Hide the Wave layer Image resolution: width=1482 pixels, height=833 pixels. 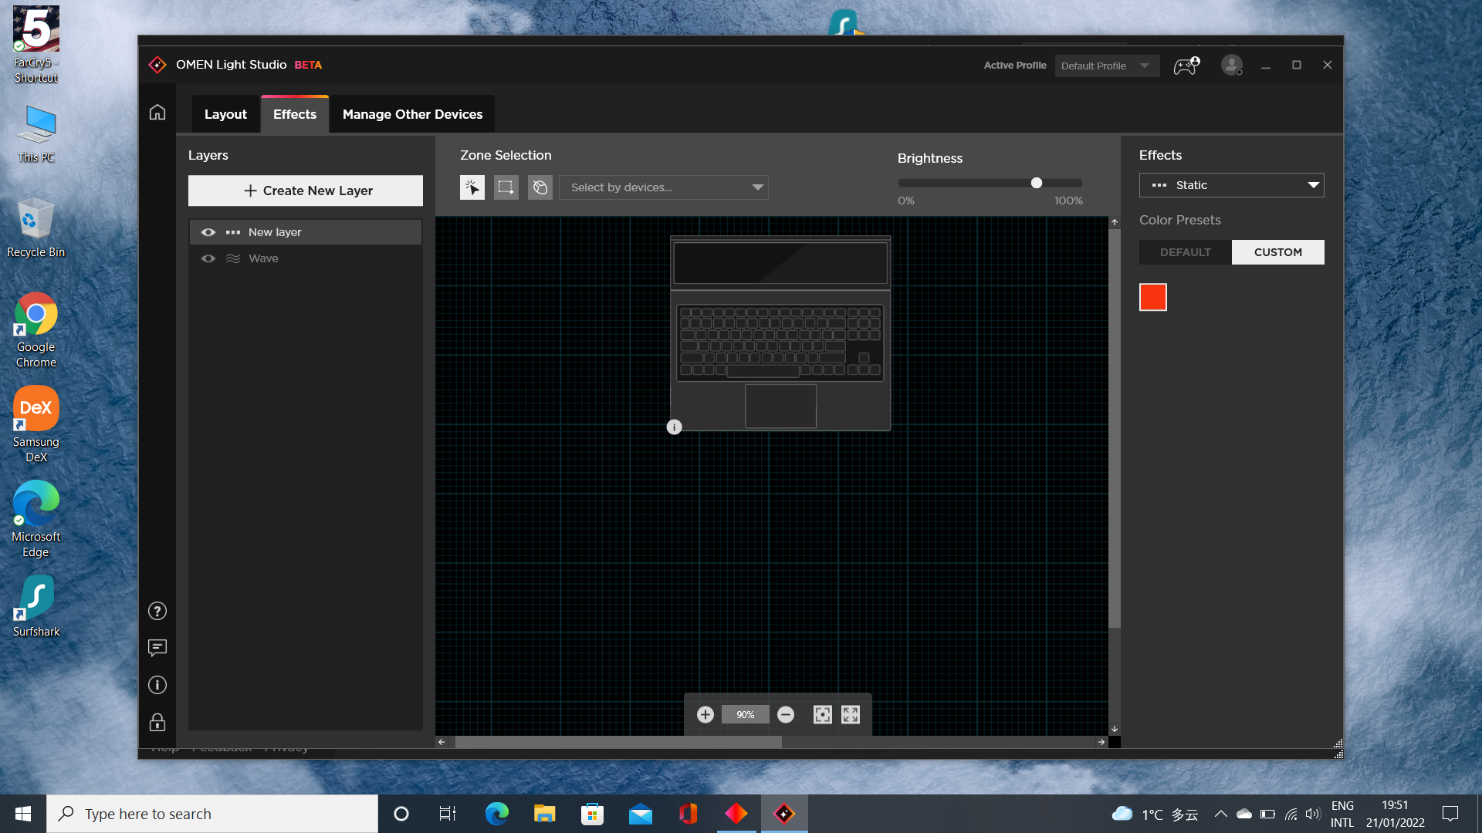208,258
